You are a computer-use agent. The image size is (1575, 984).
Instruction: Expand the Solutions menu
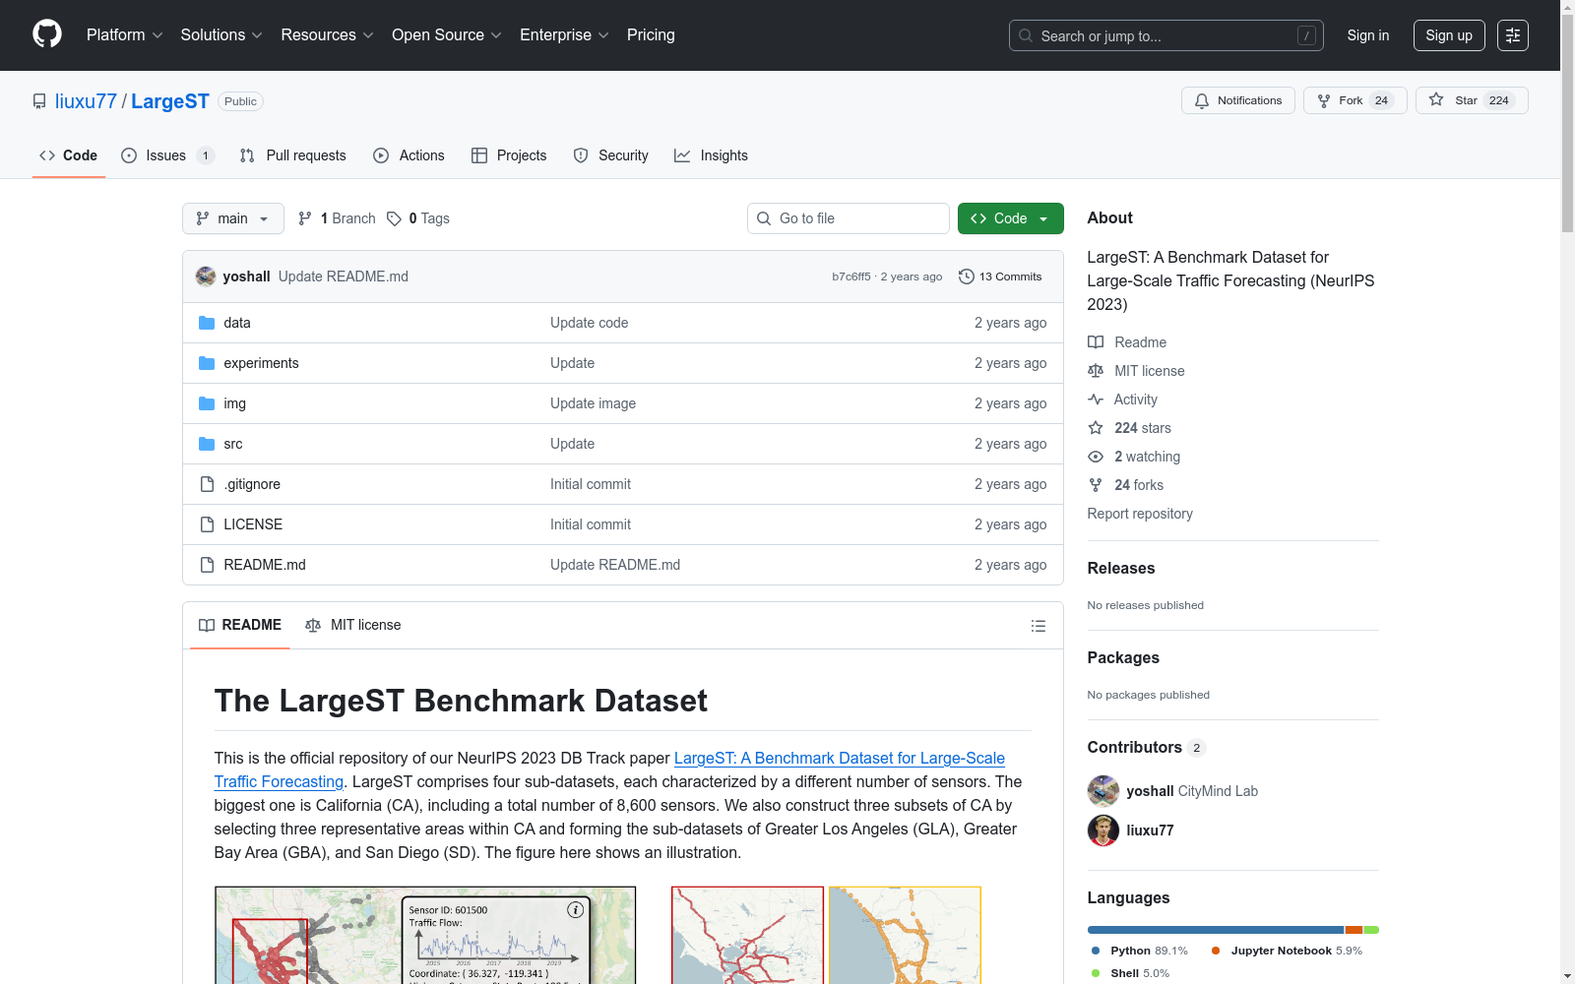click(x=221, y=35)
